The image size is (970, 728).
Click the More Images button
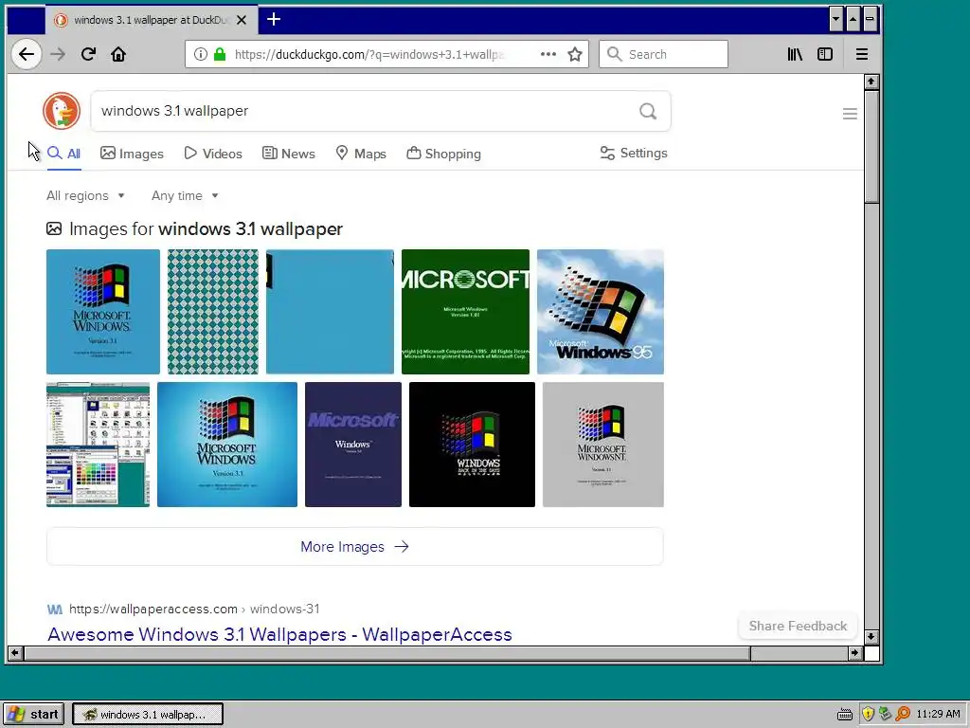pos(354,547)
